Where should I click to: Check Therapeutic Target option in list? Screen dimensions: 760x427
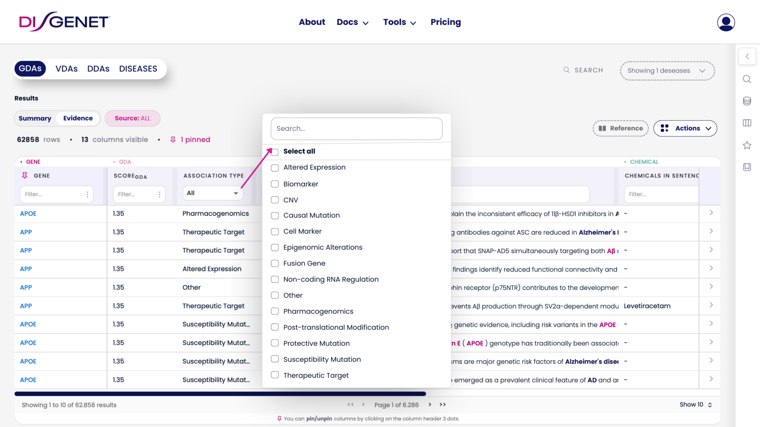click(x=275, y=375)
